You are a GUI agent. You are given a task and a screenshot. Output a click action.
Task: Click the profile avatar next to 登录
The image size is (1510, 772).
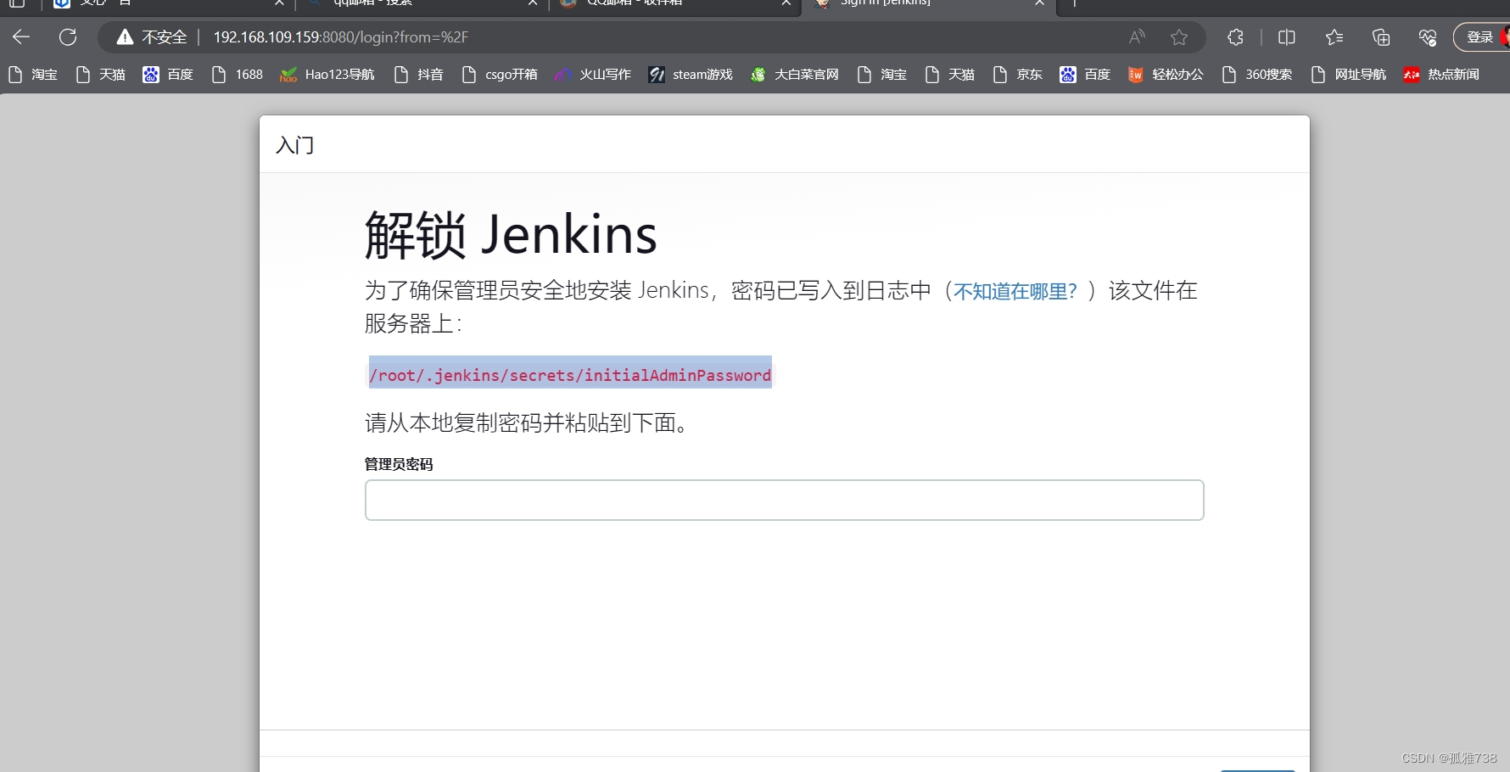point(1505,36)
